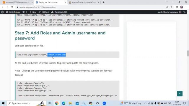
Task: Open the Zoom app in the taskbar
Action: click(x=104, y=103)
